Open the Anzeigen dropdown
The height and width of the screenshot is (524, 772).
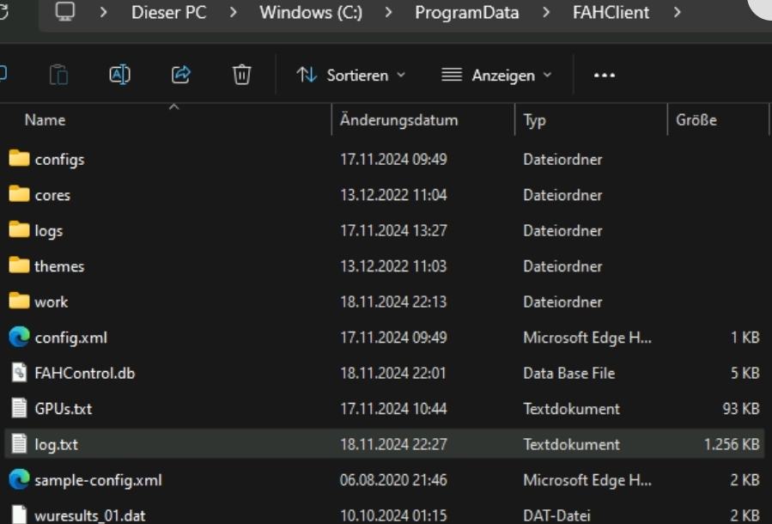497,76
